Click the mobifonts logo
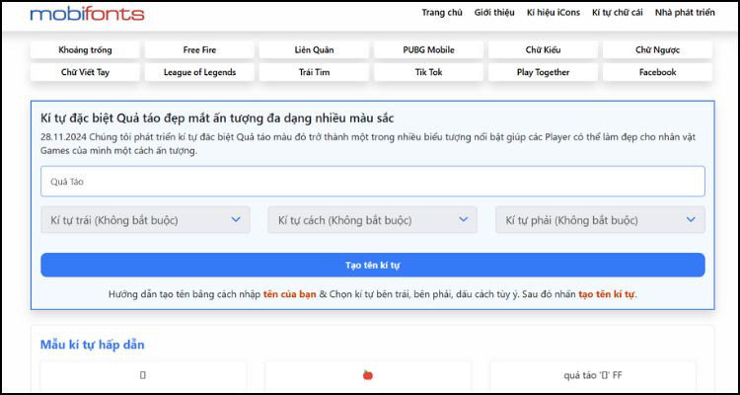 pos(87,14)
